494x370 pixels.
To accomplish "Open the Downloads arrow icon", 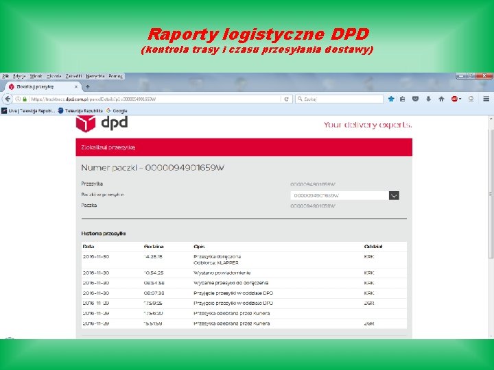I will click(428, 99).
